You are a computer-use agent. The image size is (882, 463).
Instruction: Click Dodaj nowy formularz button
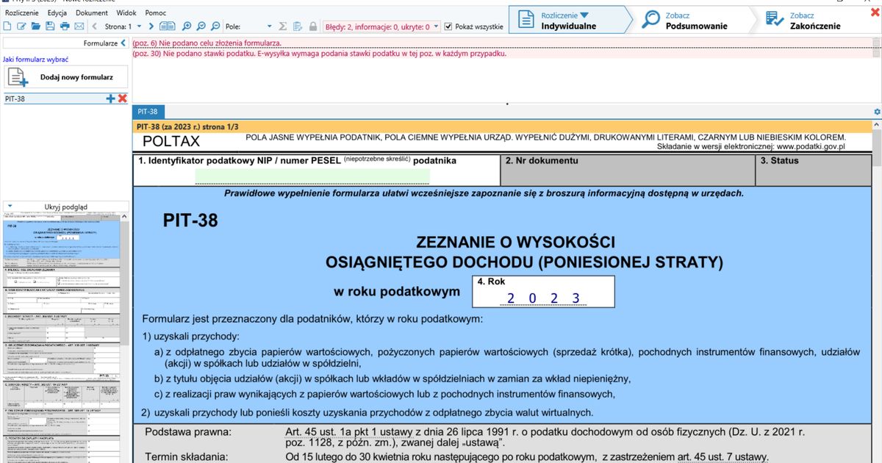(66, 77)
